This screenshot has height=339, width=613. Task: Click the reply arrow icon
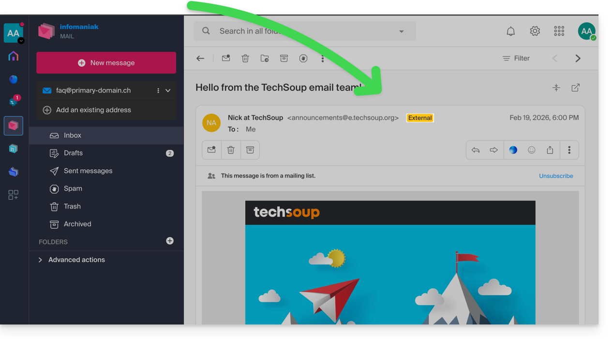[x=476, y=150]
